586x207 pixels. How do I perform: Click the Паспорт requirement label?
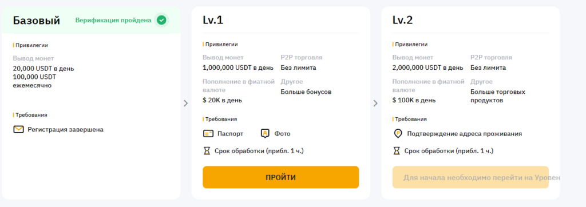[230, 134]
